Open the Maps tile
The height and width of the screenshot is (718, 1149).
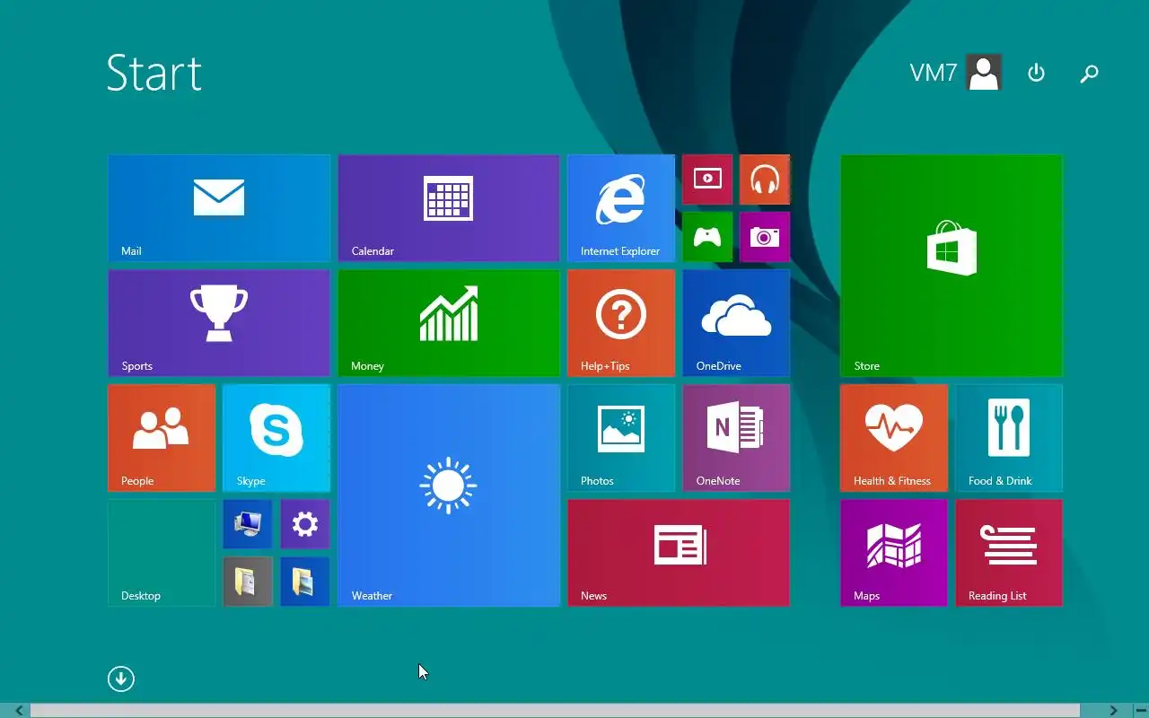[x=894, y=553]
